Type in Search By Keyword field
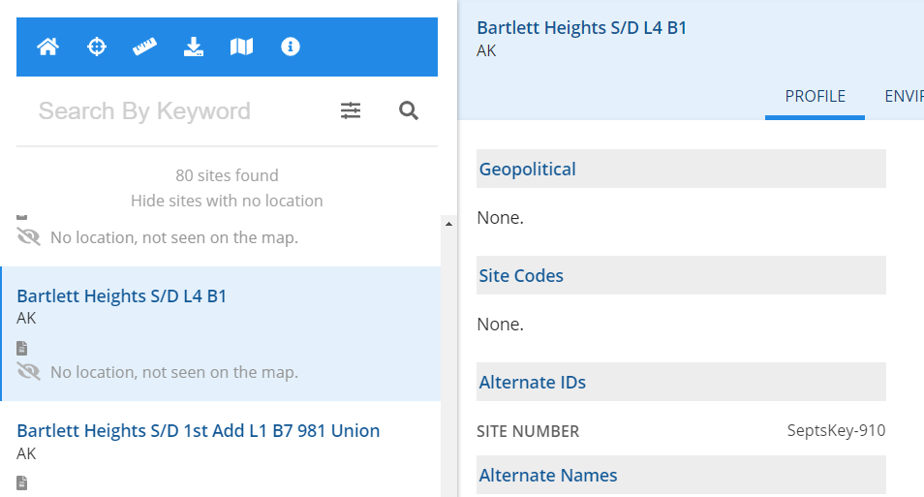This screenshot has height=497, width=924. tap(174, 111)
